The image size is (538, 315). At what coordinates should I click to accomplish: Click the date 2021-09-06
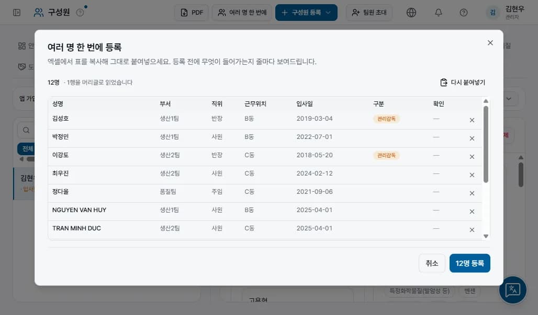[x=315, y=192]
